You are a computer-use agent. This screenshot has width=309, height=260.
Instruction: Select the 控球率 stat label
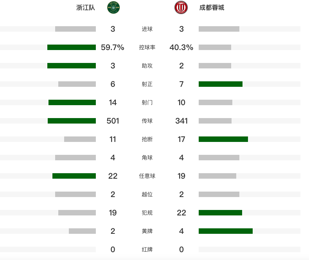coord(147,47)
